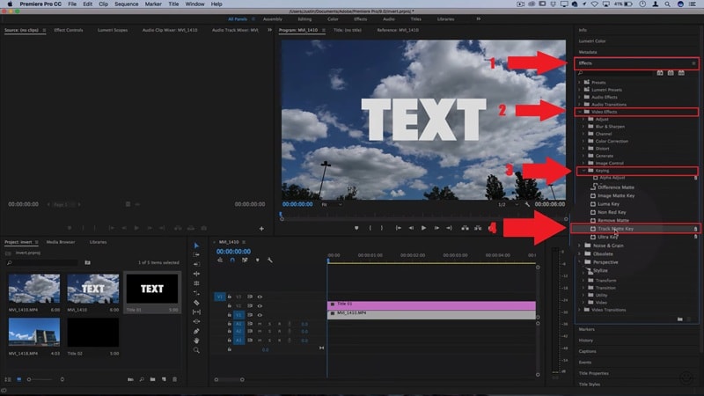Collapse the Video Effects folder

580,112
